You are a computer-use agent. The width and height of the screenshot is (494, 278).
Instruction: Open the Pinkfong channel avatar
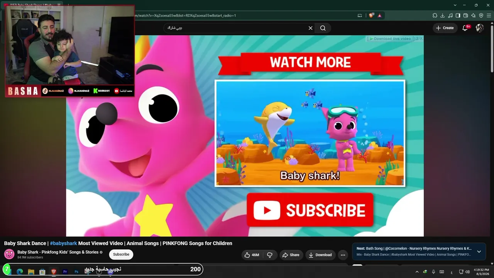pos(9,254)
